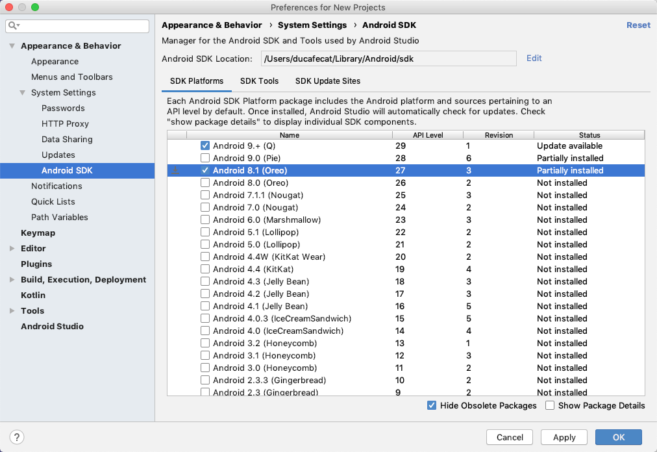Image resolution: width=657 pixels, height=452 pixels.
Task: Click the Apply button
Action: point(564,437)
